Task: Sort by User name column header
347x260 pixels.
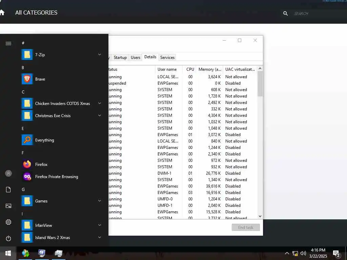Action: [169, 69]
